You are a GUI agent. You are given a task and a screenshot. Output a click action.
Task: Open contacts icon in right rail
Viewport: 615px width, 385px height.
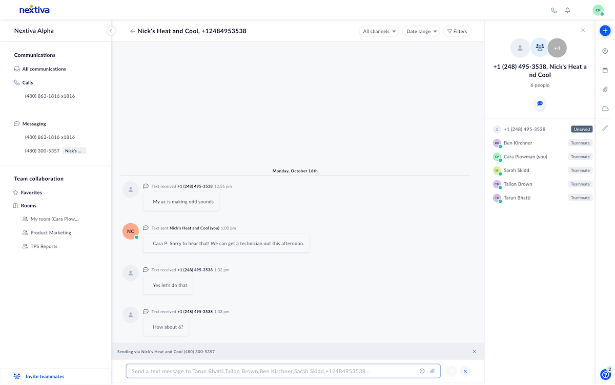(605, 51)
